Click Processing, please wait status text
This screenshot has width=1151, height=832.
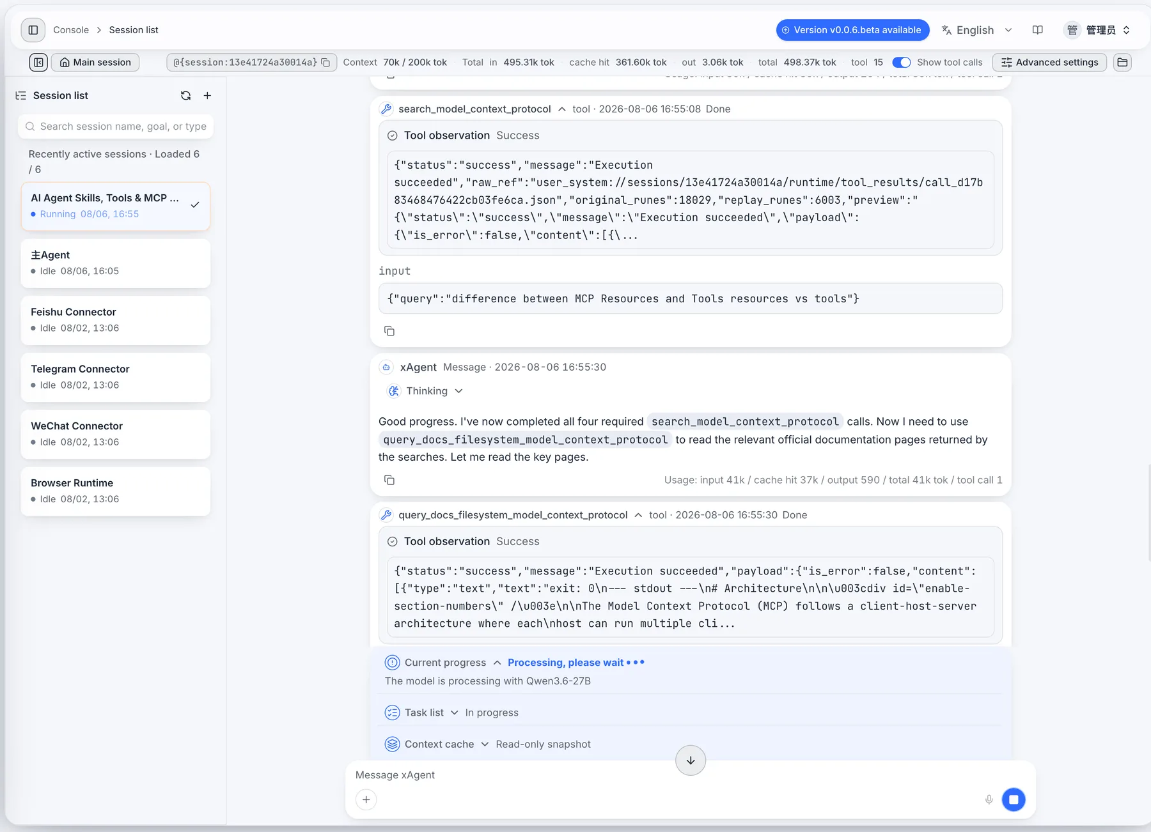566,663
